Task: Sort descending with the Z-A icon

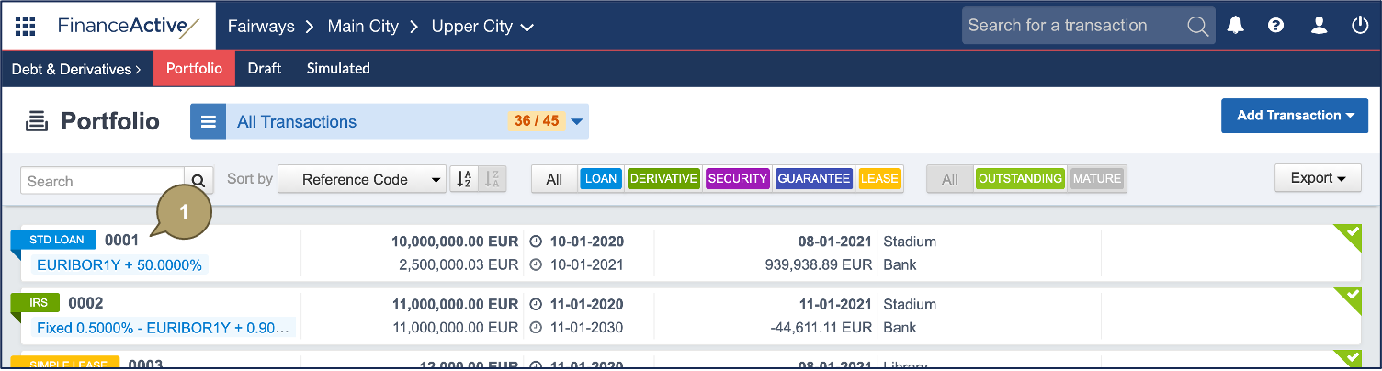Action: click(x=493, y=179)
